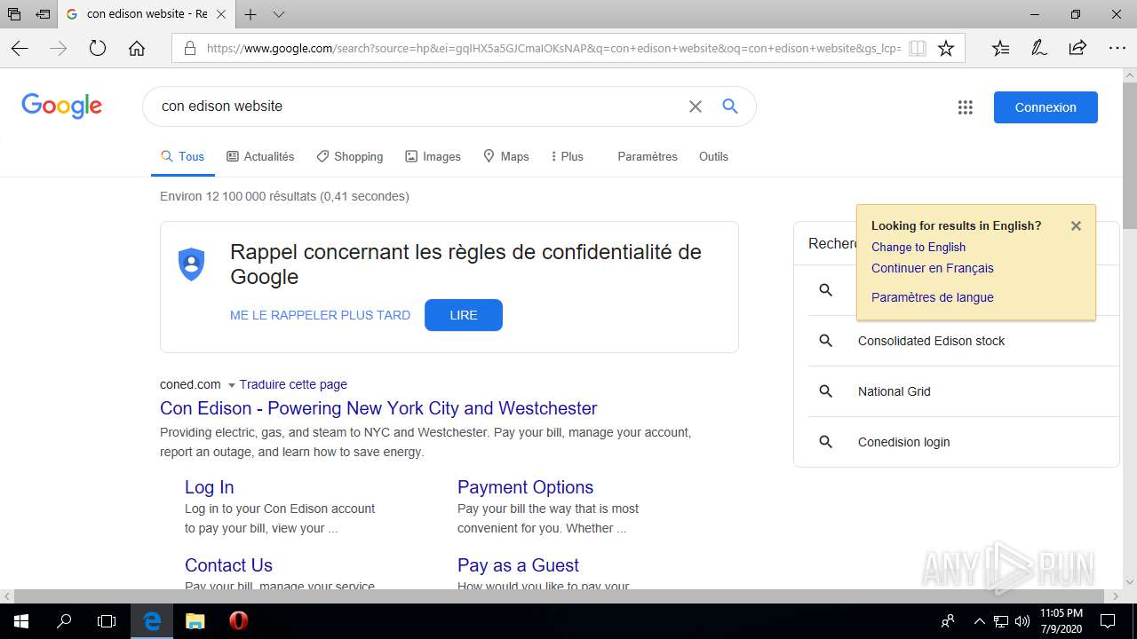Click Change to English
The width and height of the screenshot is (1137, 639).
pyautogui.click(x=918, y=247)
